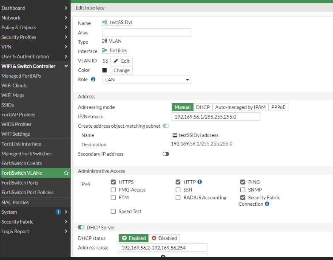Open FortiSwitch Port Policies menu item
Image resolution: width=333 pixels, height=260 pixels.
point(35,192)
